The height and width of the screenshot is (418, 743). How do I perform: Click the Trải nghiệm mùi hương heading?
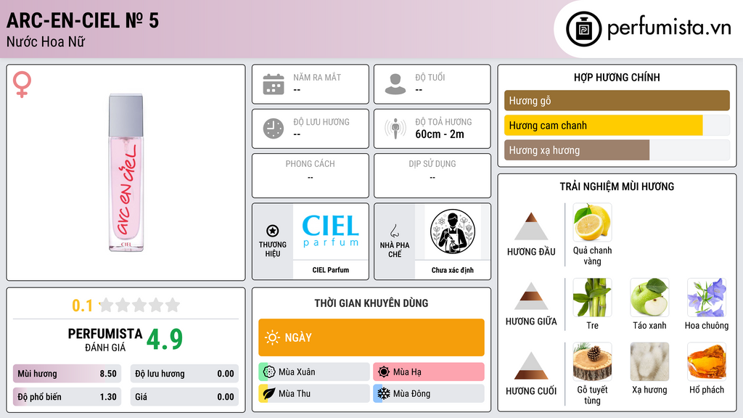(617, 187)
